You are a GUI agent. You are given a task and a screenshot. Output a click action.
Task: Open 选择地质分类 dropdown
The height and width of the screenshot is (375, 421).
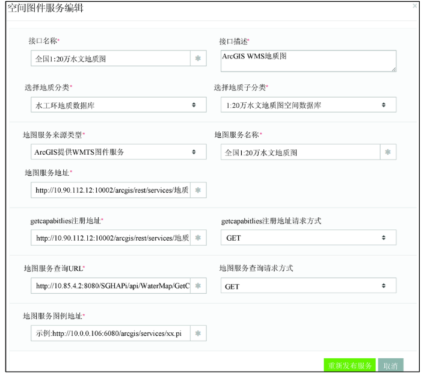(118, 105)
